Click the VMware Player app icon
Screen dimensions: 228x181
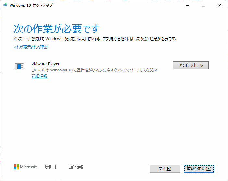point(19,67)
